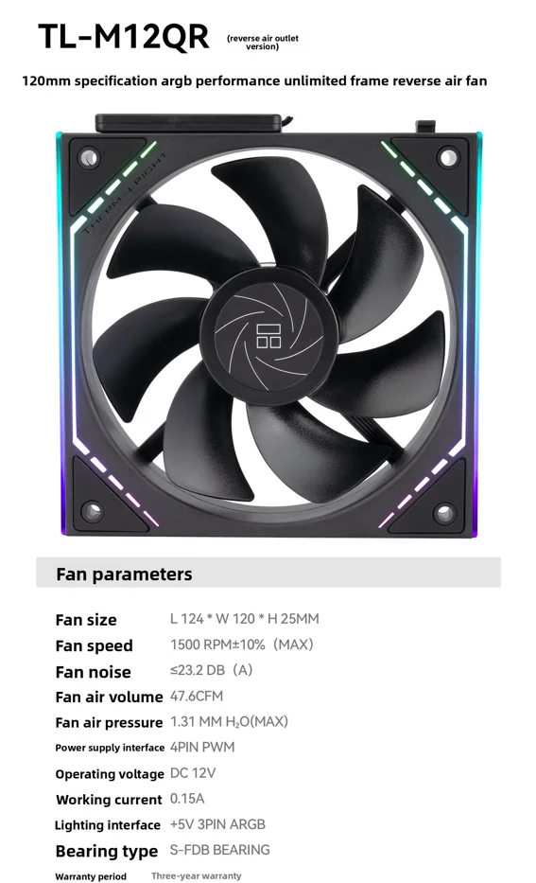Click the THERMALRIGHT text on frame corner
536x883 pixels.
coord(124,192)
